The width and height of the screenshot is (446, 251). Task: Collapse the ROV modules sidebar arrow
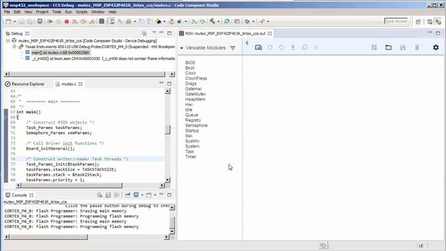pyautogui.click(x=247, y=43)
